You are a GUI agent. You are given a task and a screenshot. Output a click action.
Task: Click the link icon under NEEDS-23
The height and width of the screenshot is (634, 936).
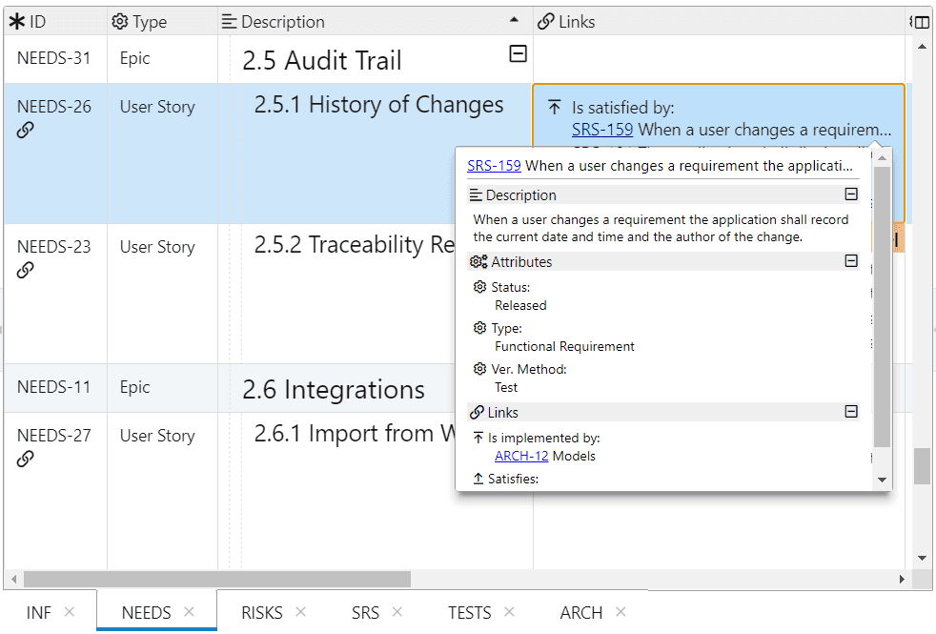26,271
